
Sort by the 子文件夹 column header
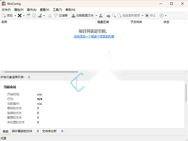pyautogui.click(x=145, y=22)
